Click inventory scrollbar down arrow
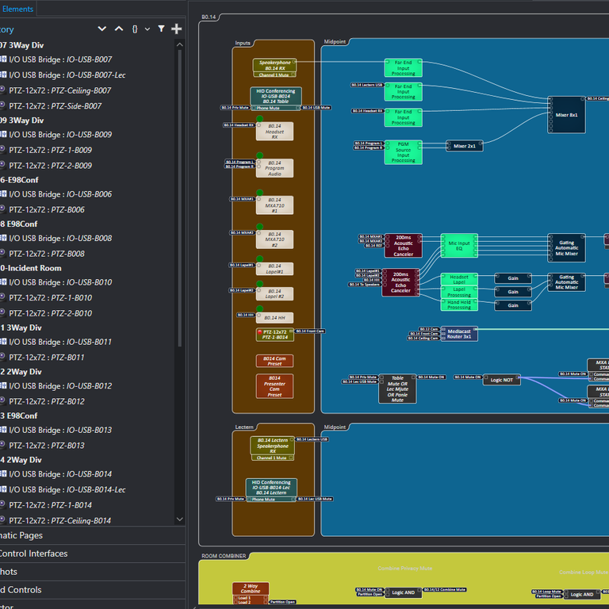The height and width of the screenshot is (609, 609). (179, 519)
